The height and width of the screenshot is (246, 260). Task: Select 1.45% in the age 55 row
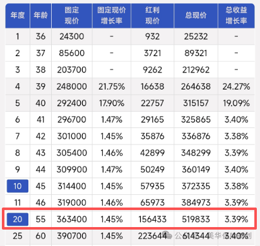[112, 220]
